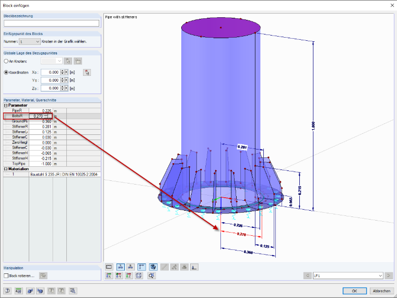Click the Blockbezeichnung text field
The height and width of the screenshot is (298, 397).
pos(51,24)
